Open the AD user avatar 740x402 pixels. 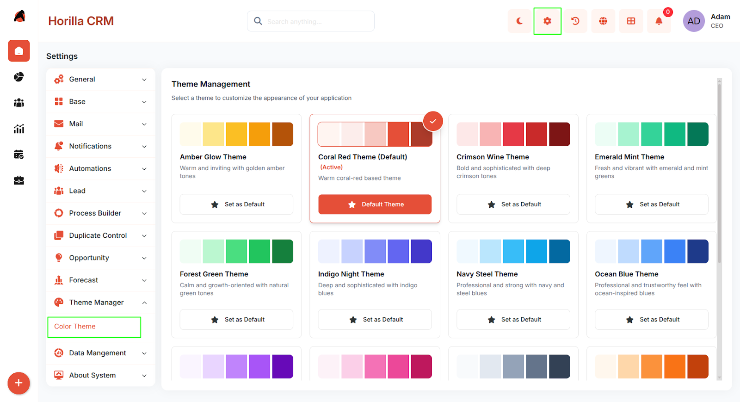(x=694, y=21)
